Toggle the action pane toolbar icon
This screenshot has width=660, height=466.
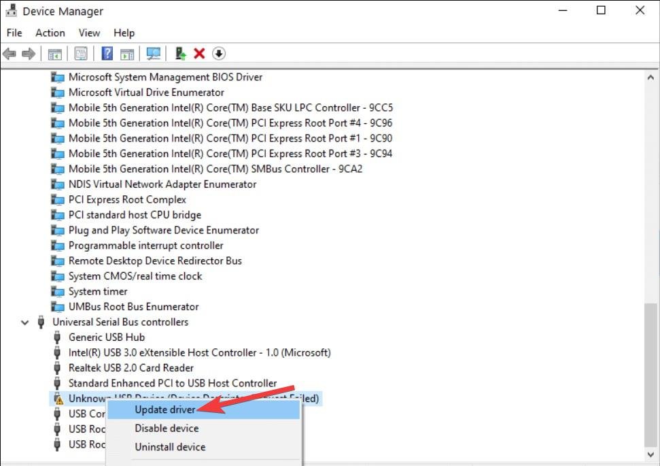[127, 54]
